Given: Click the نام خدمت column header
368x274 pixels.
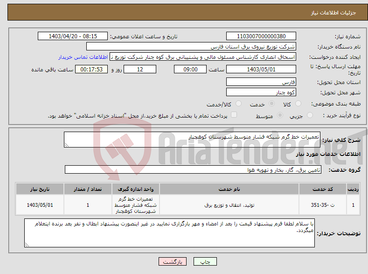Looking at the screenshot, I should pos(229,189).
